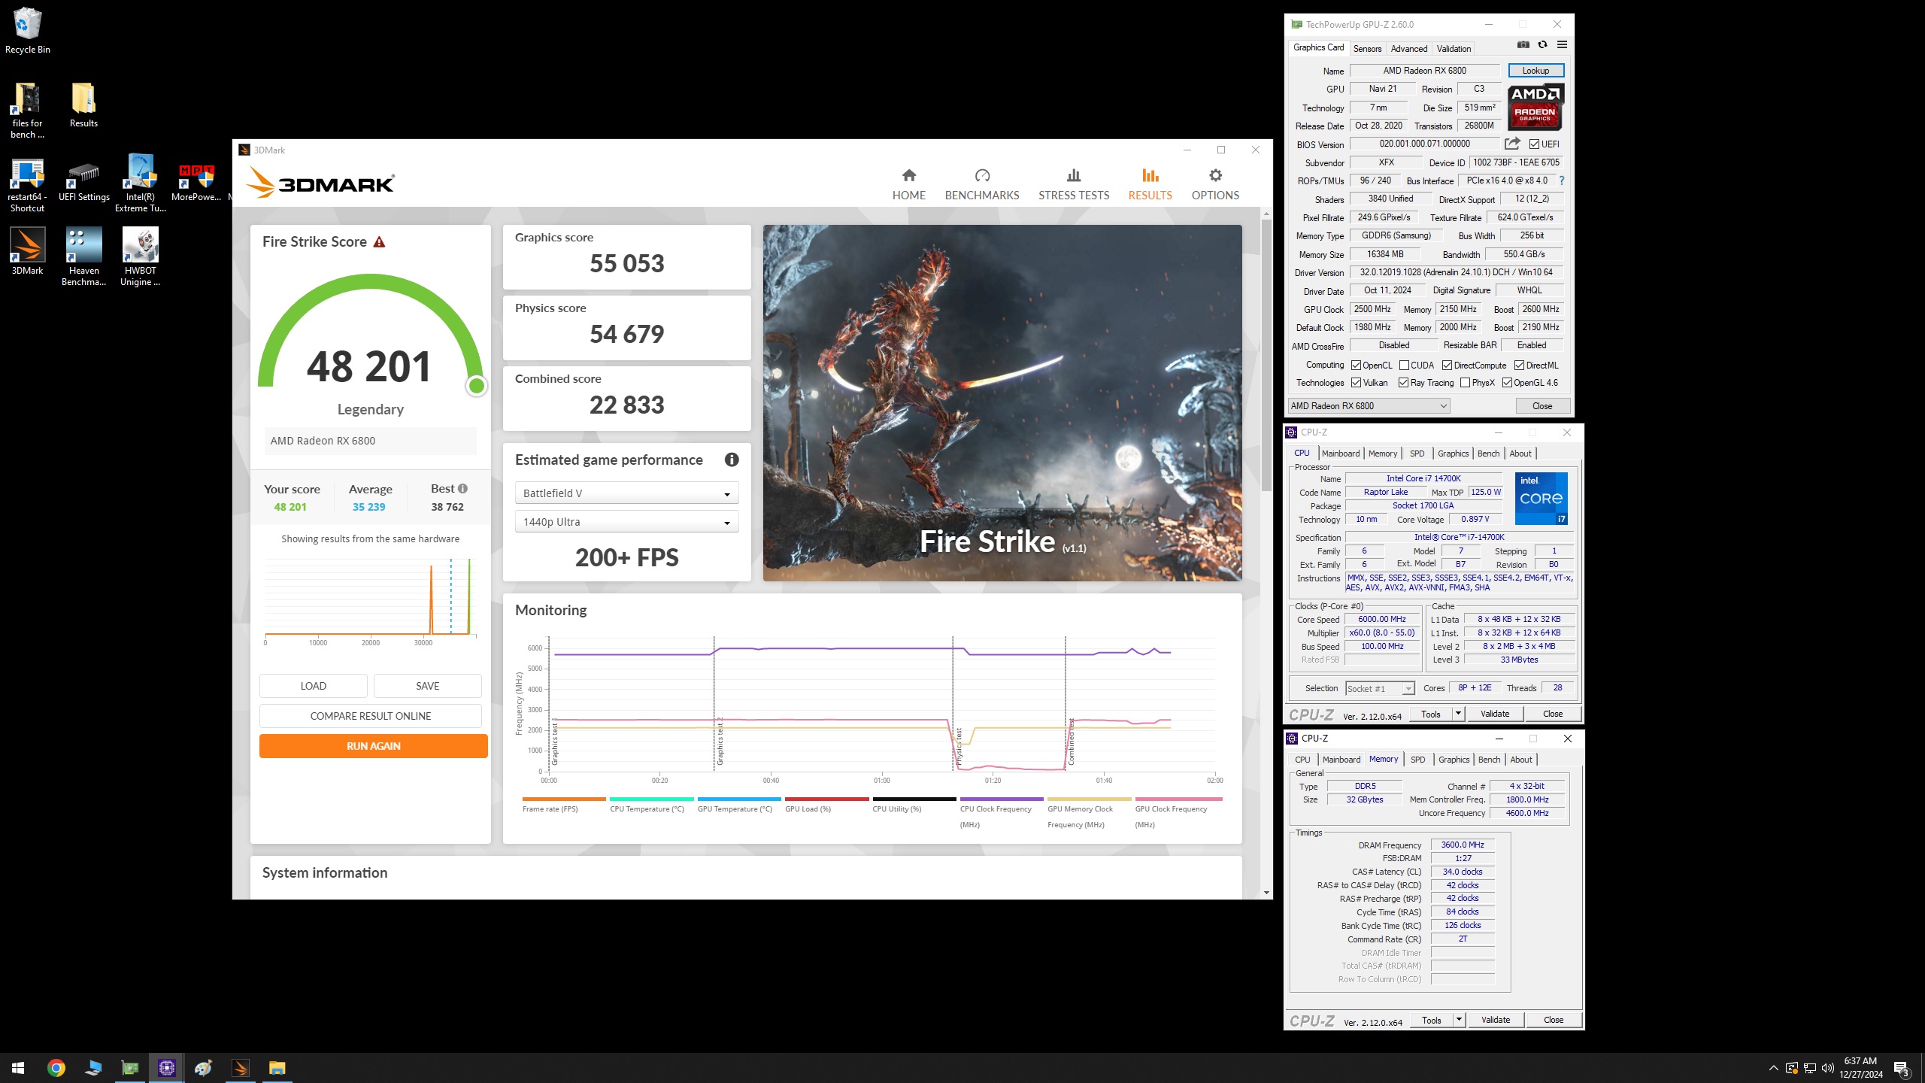Click the 3DMark vertical scrollbar
The image size is (1925, 1083).
[1266, 353]
